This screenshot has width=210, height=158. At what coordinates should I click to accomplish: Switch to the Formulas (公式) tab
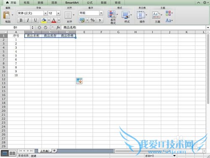[x=90, y=3]
